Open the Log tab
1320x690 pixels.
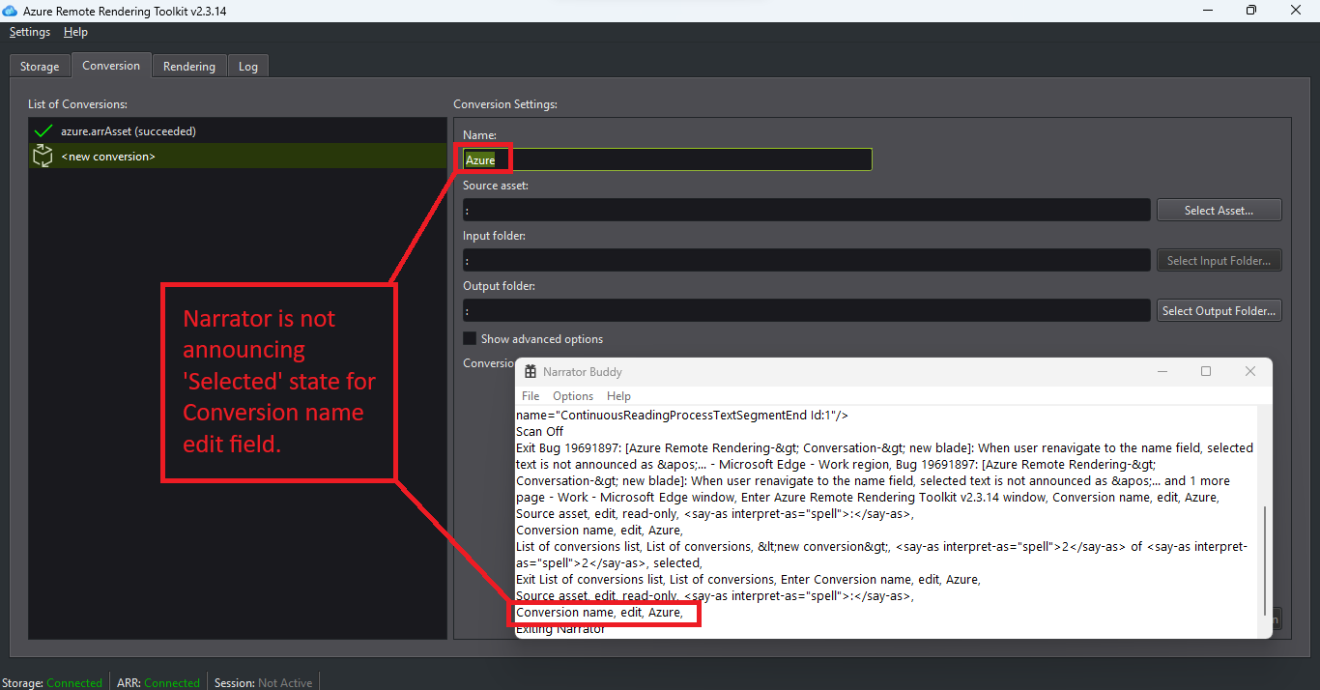click(248, 67)
